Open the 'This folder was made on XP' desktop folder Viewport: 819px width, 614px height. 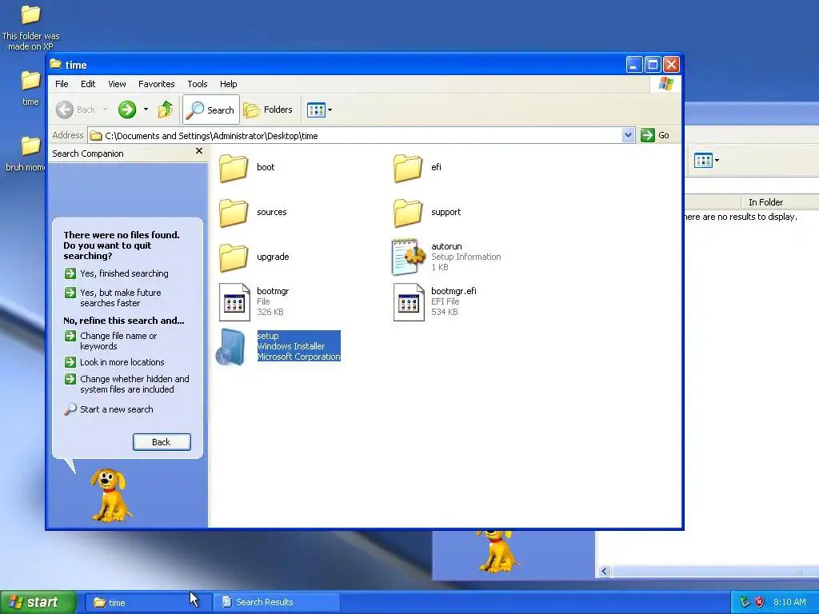(30, 27)
